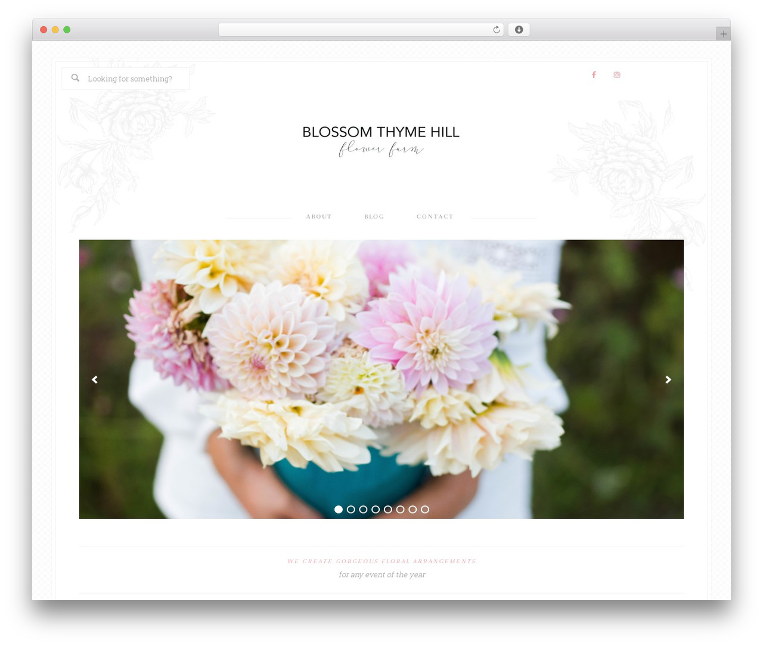Close the window with red button
763x646 pixels.
[x=44, y=30]
